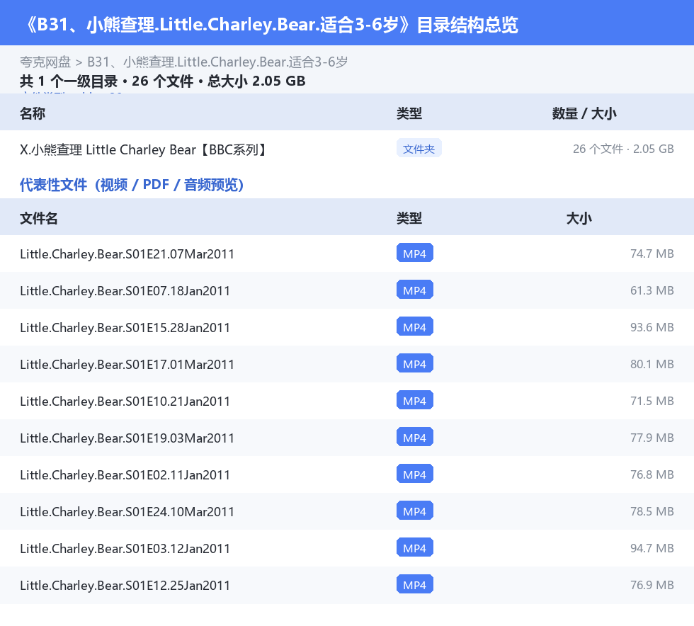Screen dimensions: 694x626
Task: Click the 76.8 MB size value
Action: (x=652, y=474)
